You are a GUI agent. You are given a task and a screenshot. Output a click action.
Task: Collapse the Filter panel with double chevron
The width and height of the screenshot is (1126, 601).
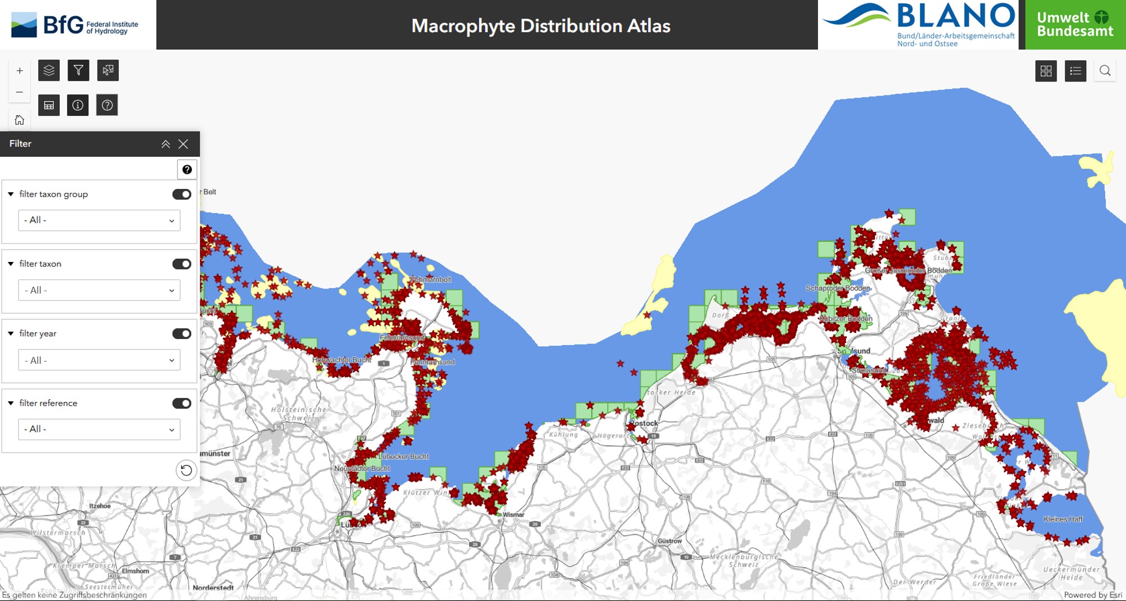click(166, 144)
